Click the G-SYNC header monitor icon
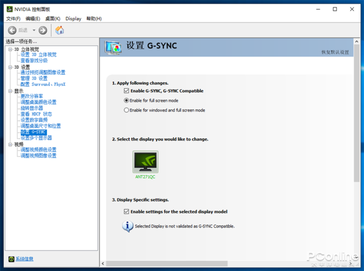This screenshot has width=364, height=271. [x=113, y=48]
